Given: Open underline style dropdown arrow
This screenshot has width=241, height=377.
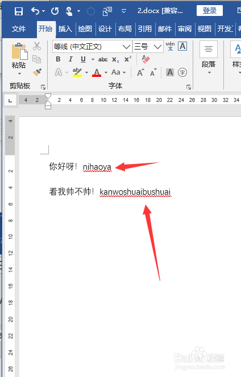Looking at the screenshot, I should (93, 59).
